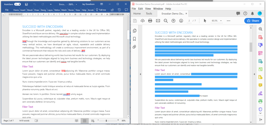Print the PDF using printer icon
Viewport: 266px width, 125px height.
pos(150,21)
